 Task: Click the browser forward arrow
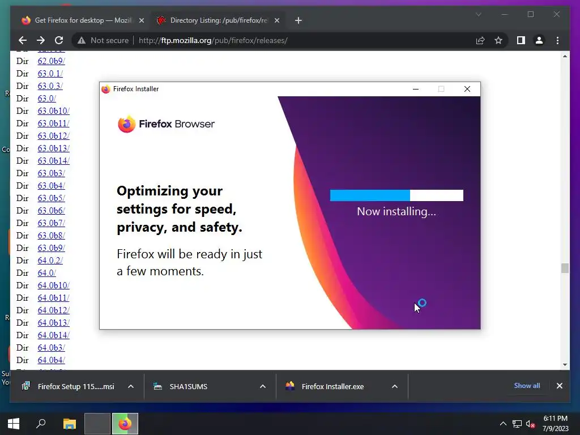click(x=41, y=40)
